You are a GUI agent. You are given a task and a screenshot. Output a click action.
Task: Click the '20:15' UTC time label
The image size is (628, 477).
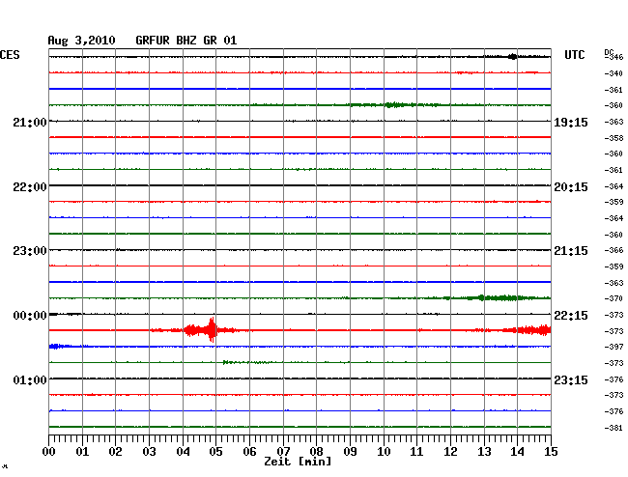tap(571, 187)
